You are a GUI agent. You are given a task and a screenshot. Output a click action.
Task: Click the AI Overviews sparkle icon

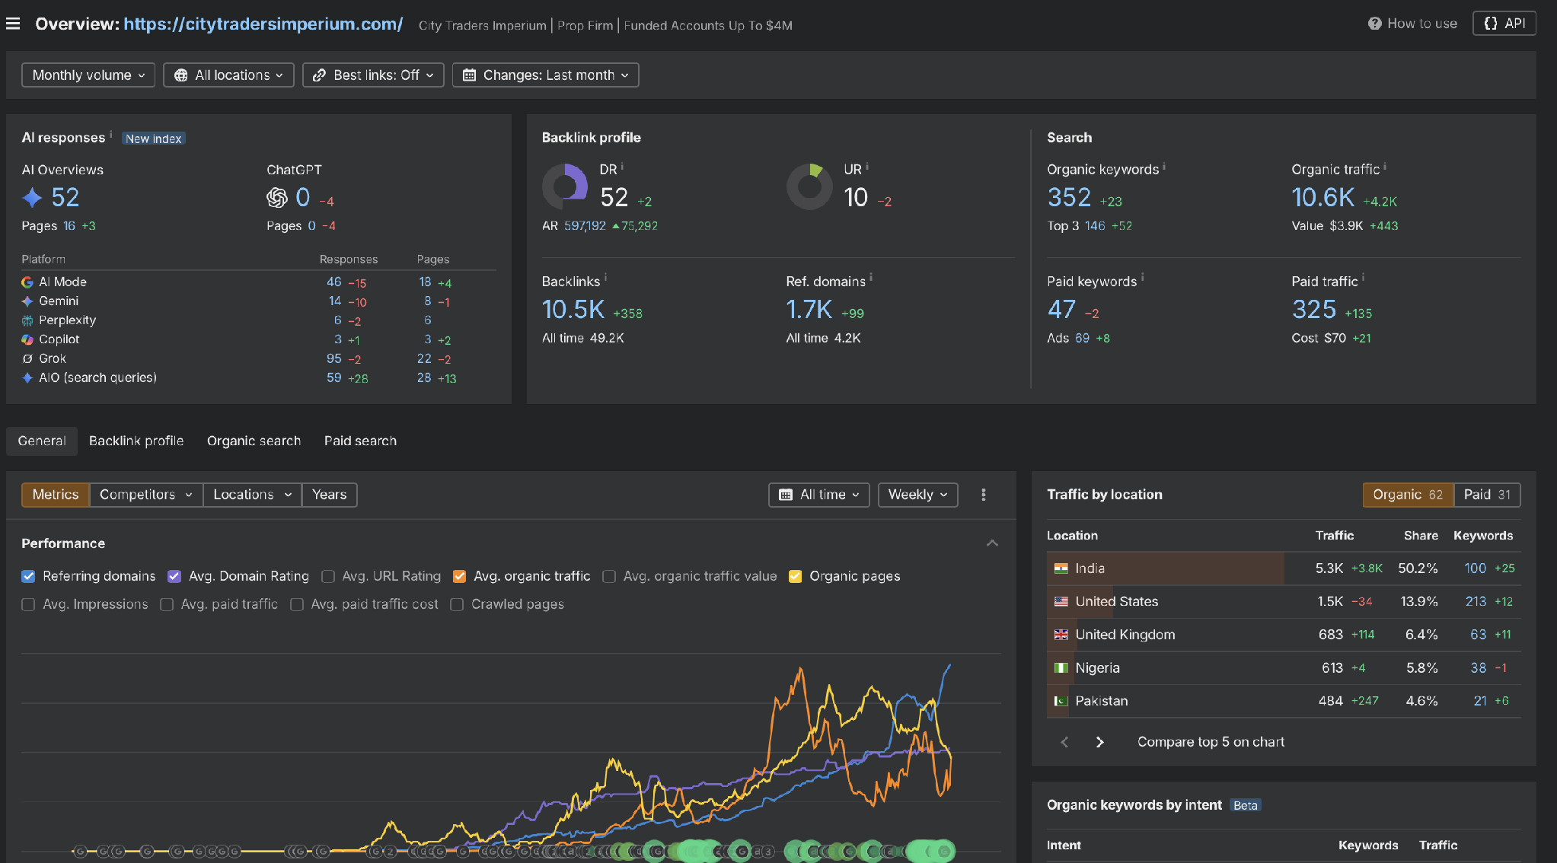[x=32, y=198]
